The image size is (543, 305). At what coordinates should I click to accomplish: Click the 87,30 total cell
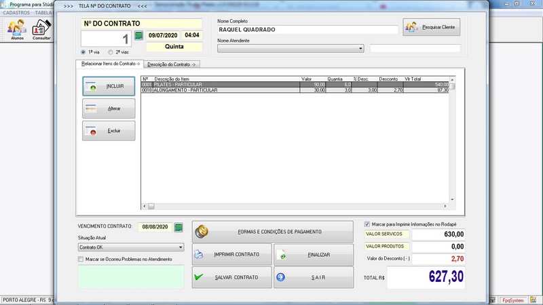(426, 90)
